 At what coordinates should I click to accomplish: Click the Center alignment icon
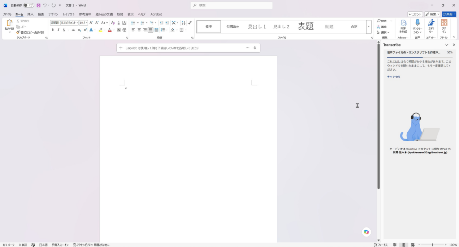click(x=139, y=30)
